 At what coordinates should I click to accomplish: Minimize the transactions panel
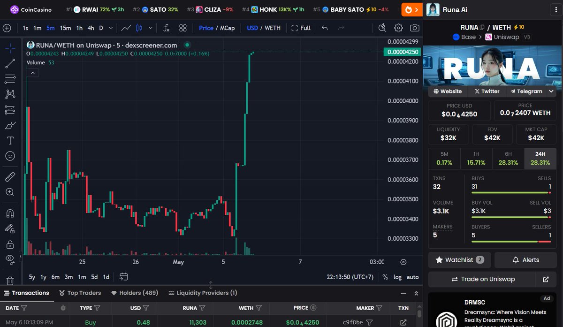pos(403,293)
